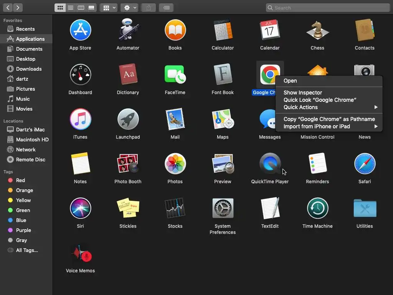Select the Siri app icon

80,208
